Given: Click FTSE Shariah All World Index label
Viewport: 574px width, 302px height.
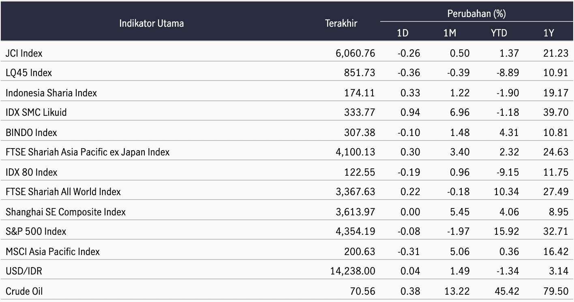Looking at the screenshot, I should click(63, 192).
